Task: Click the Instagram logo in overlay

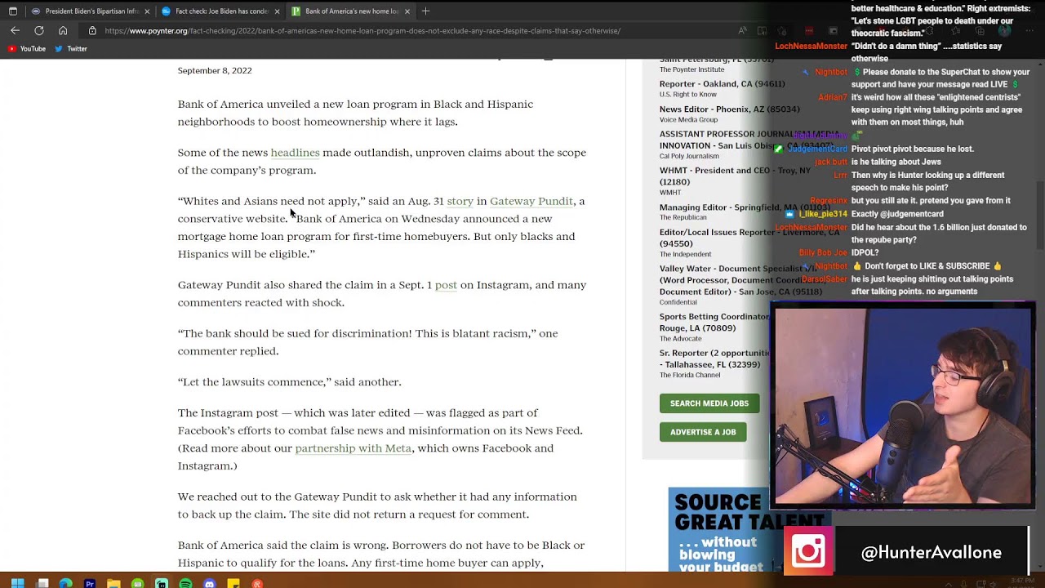Action: pos(808,551)
